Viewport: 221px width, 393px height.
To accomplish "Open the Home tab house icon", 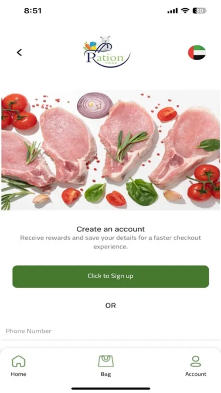I will tap(18, 361).
